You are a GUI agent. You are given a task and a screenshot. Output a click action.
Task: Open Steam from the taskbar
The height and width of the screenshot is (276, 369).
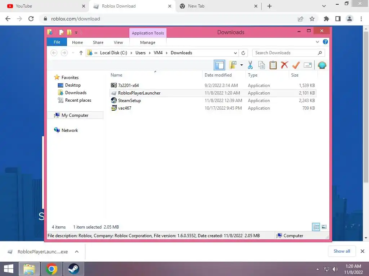tap(74, 269)
